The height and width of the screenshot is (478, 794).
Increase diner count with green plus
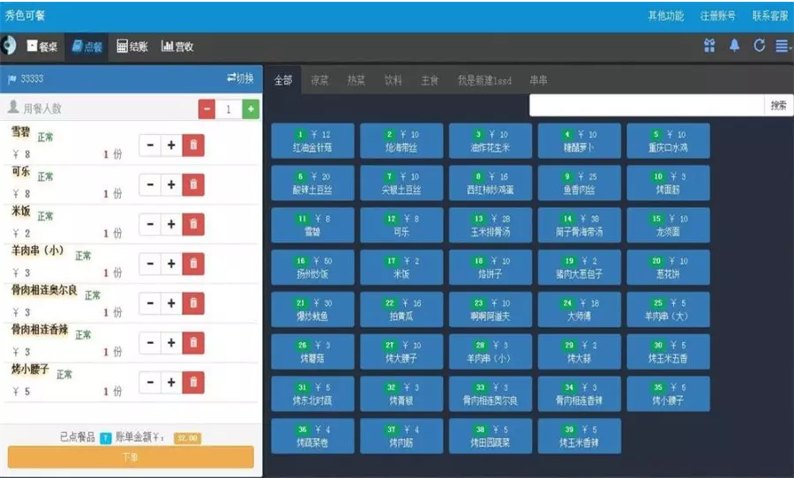coord(251,108)
